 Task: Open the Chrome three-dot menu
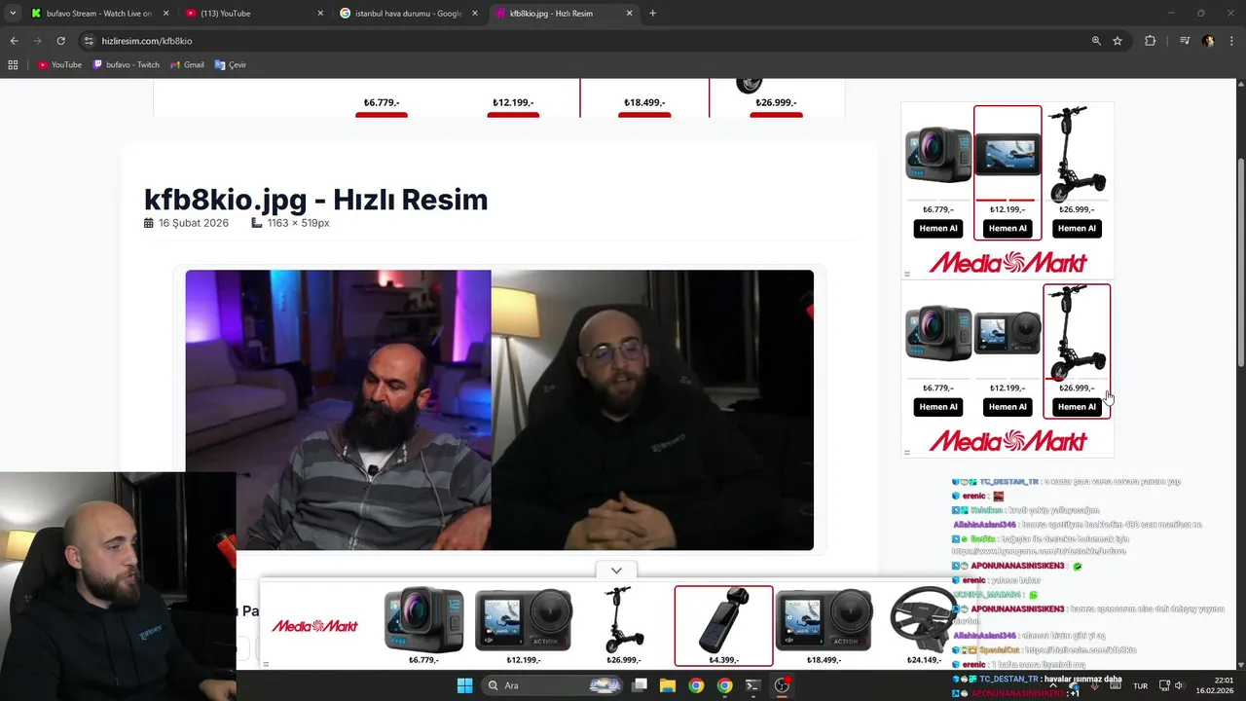(x=1232, y=41)
